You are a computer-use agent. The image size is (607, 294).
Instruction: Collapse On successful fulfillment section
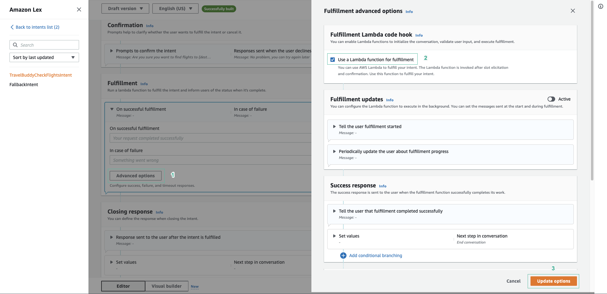[x=112, y=109]
